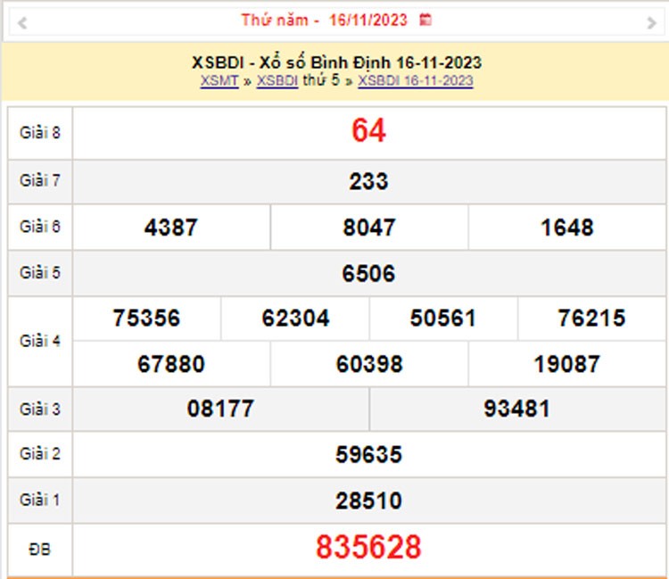This screenshot has height=579, width=669.
Task: Open the calendar date picker icon
Action: click(x=425, y=19)
